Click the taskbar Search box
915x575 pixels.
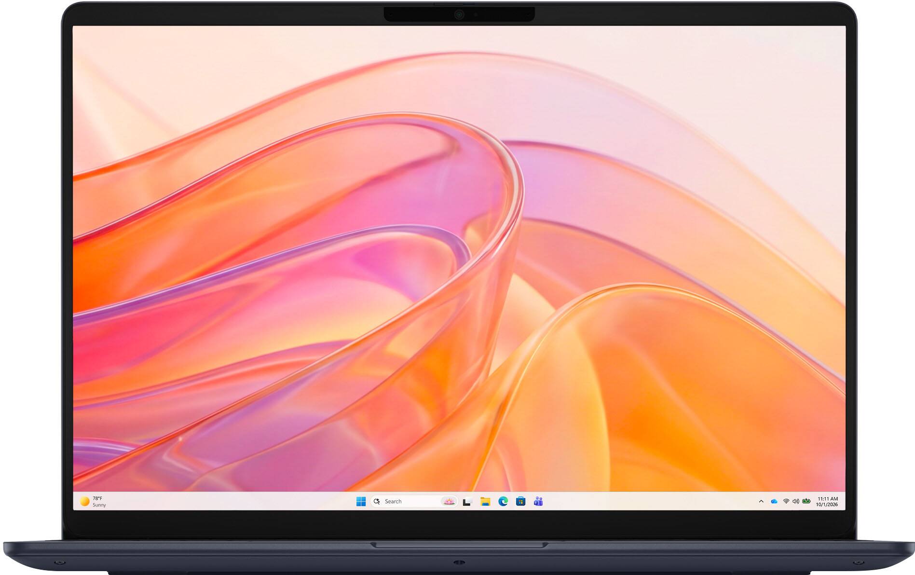coord(414,502)
